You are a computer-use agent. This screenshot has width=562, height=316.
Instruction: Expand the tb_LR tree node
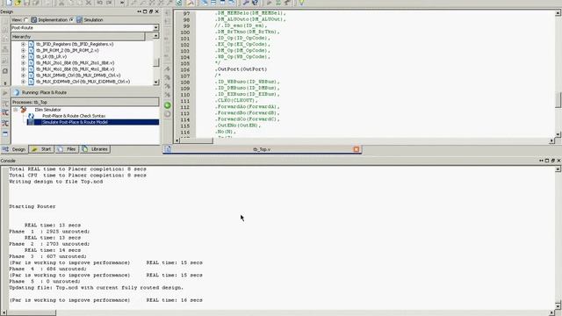24,56
